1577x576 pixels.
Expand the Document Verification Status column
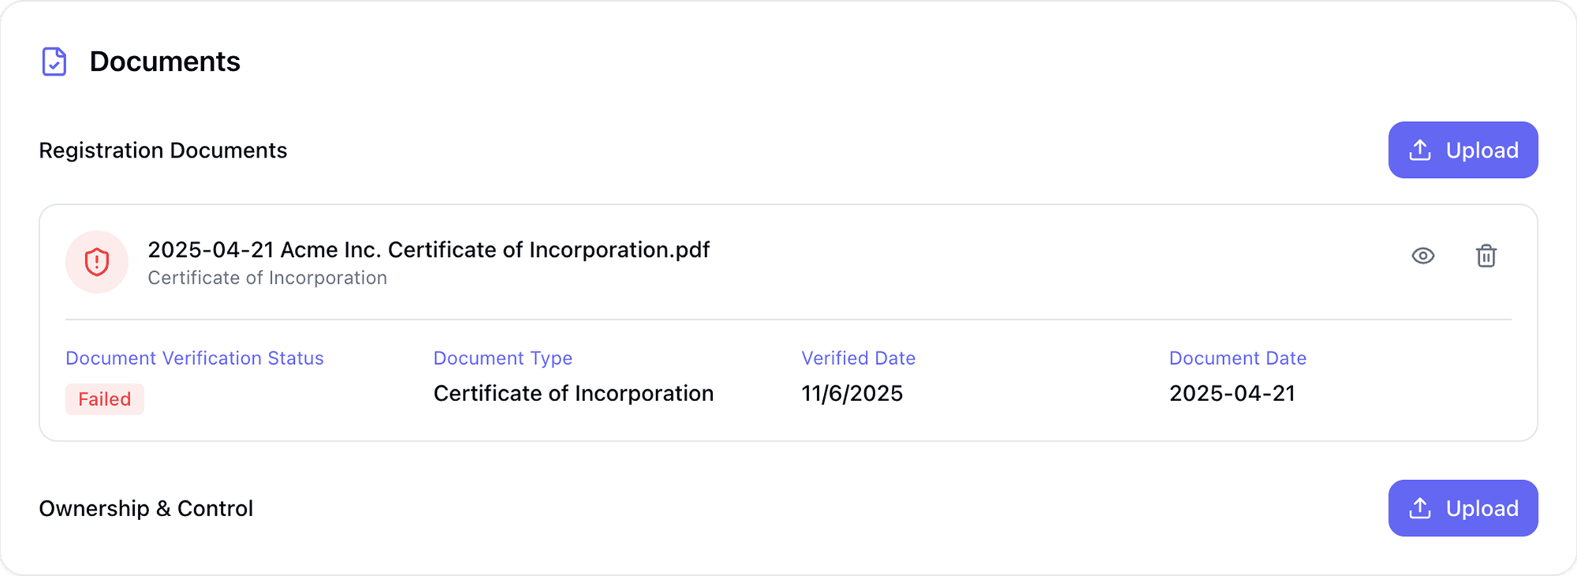194,358
